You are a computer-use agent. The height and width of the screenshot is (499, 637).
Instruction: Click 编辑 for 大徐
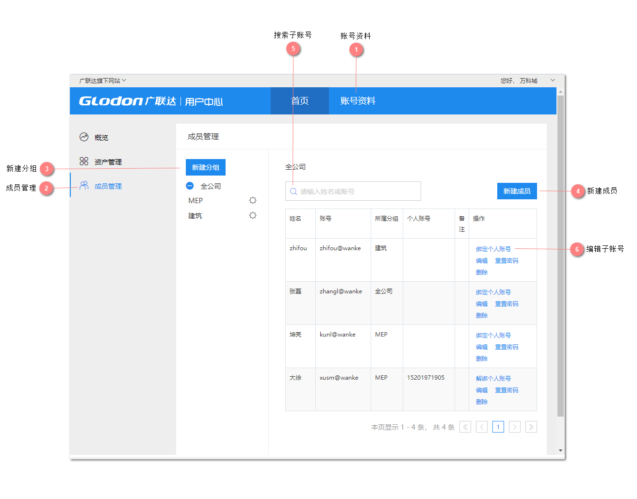coord(482,390)
